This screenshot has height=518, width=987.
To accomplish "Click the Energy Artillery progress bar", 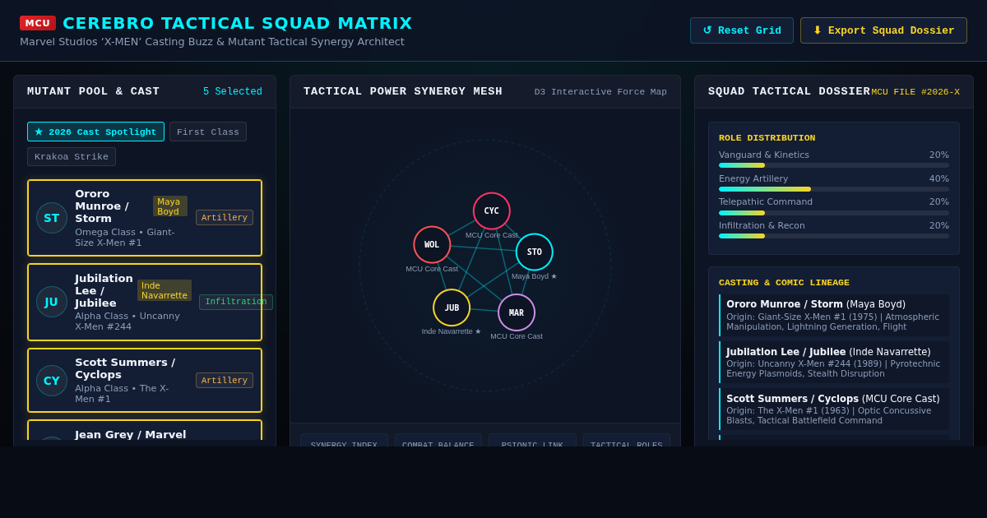I will tap(834, 189).
